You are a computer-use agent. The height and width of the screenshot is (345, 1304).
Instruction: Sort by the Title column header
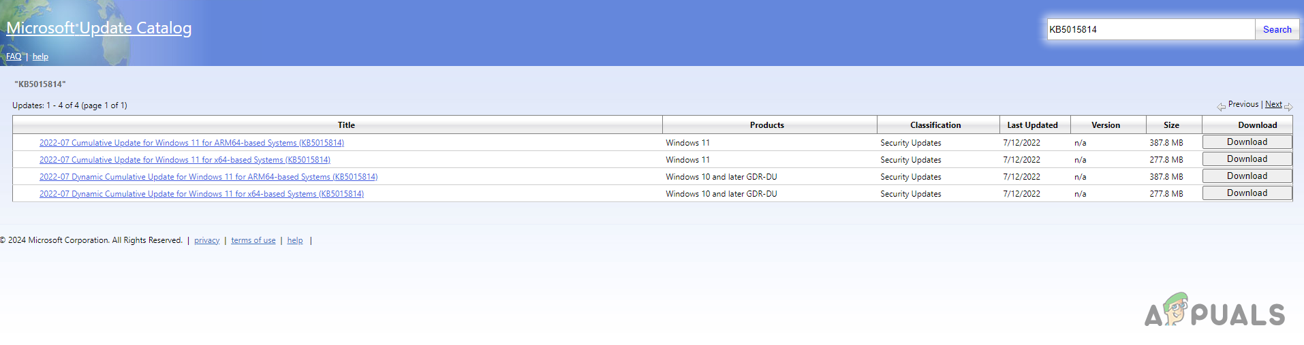(346, 125)
